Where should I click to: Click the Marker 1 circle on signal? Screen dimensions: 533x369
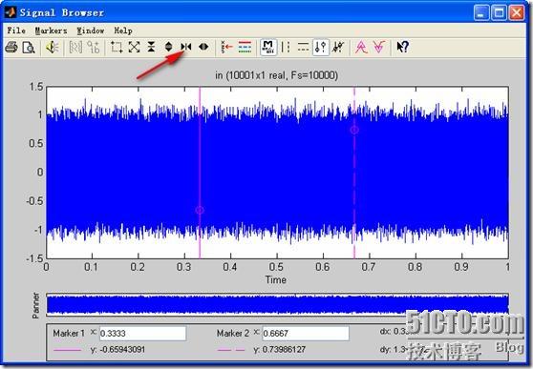(x=200, y=210)
